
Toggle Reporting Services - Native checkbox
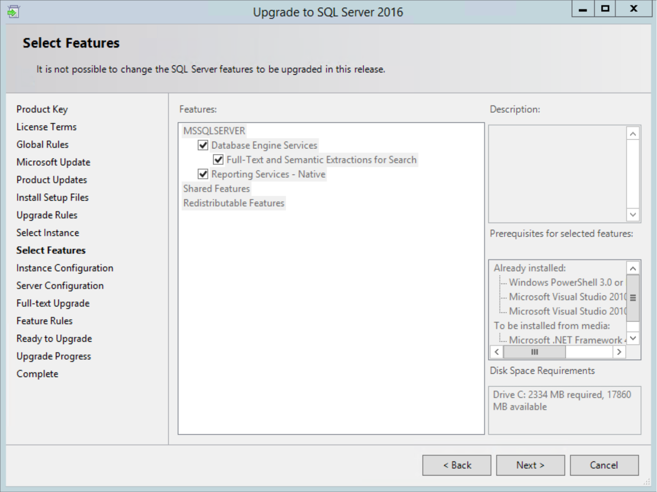[x=203, y=174]
